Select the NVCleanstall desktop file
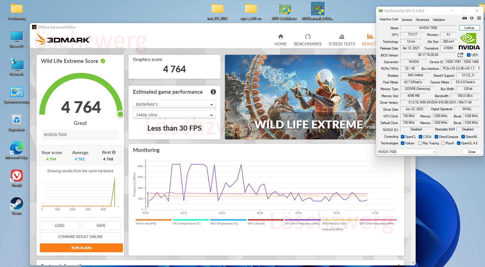Image resolution: width=485 pixels, height=267 pixels. (318, 12)
